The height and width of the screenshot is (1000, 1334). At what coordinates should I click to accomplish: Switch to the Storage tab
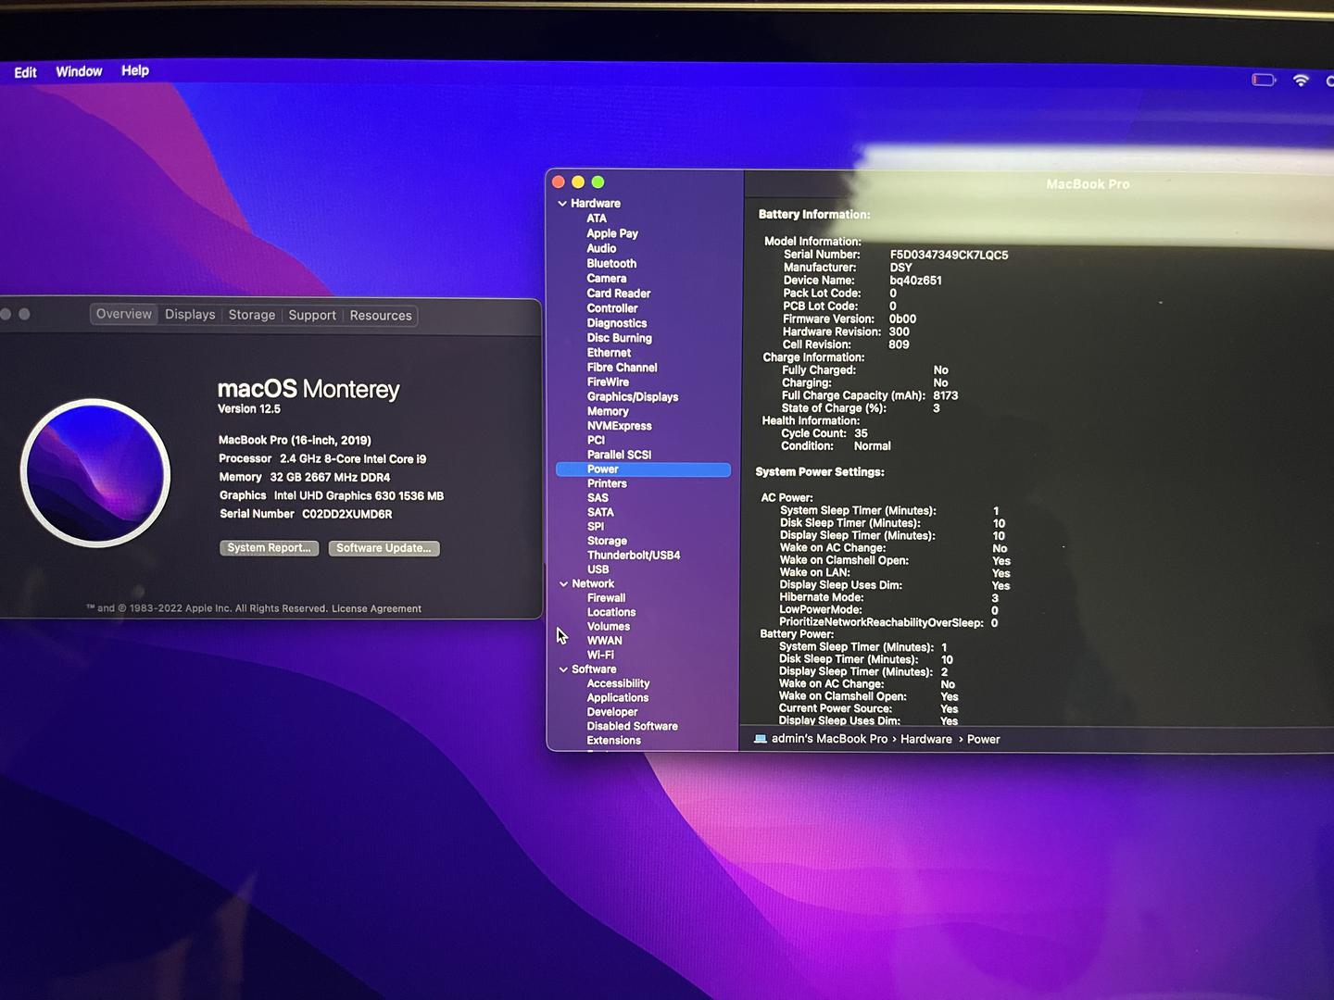252,316
